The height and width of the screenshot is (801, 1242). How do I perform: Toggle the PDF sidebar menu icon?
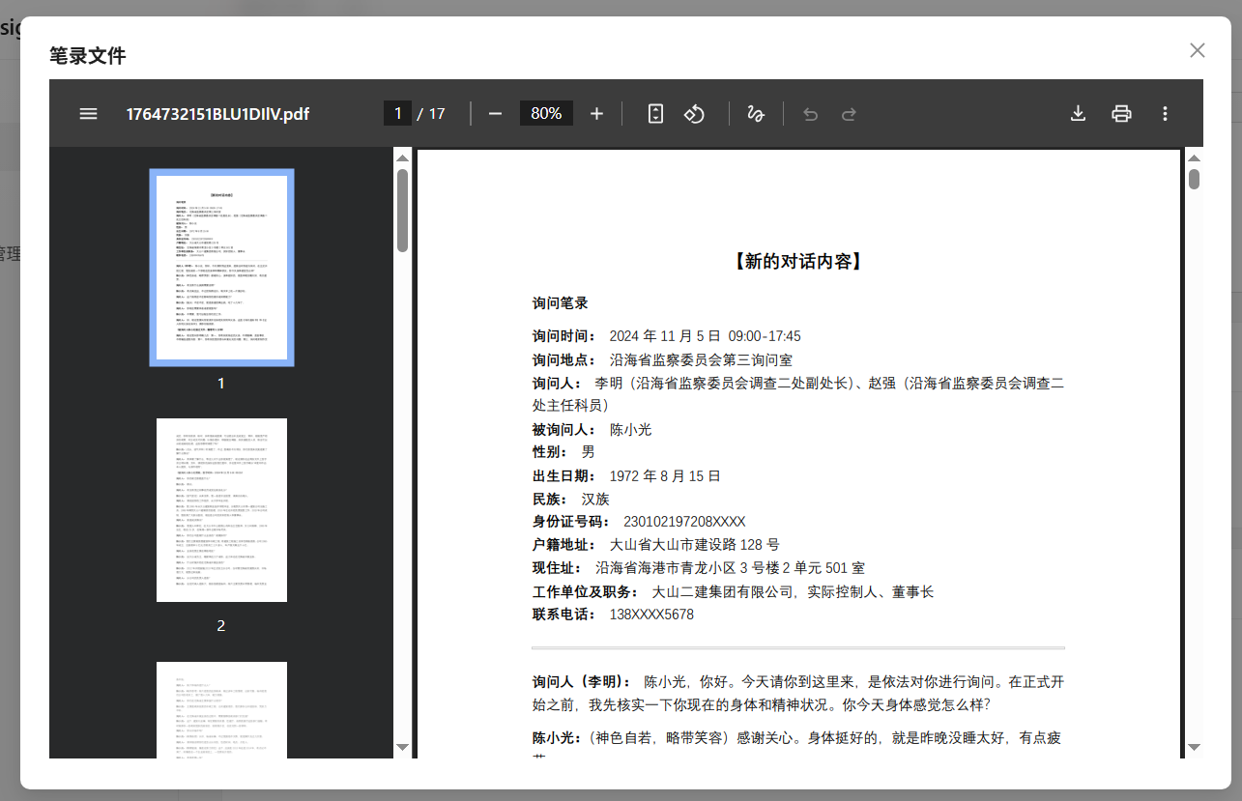pos(88,114)
